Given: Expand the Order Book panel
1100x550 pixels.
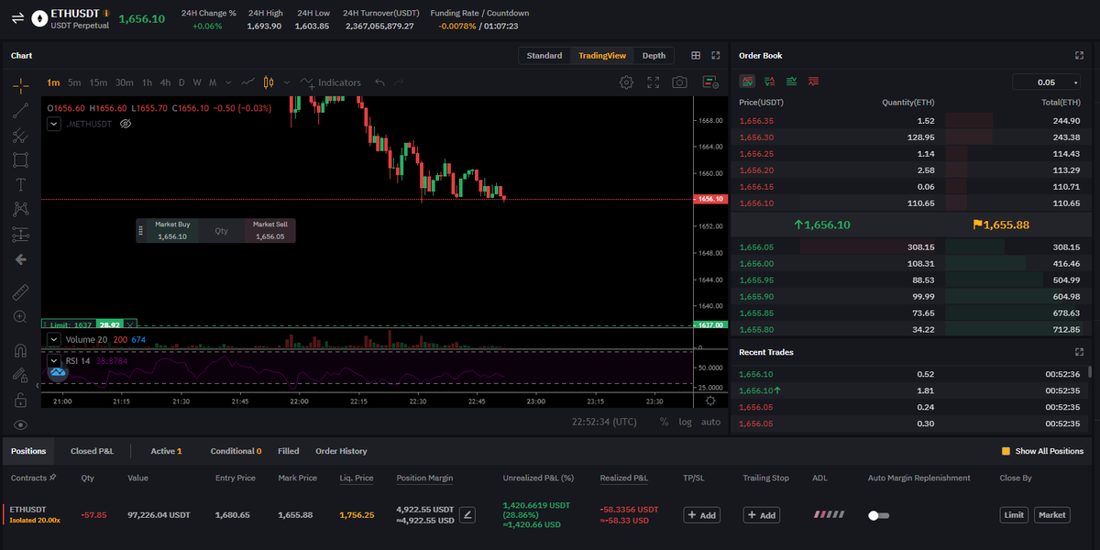Looking at the screenshot, I should click(x=1079, y=56).
